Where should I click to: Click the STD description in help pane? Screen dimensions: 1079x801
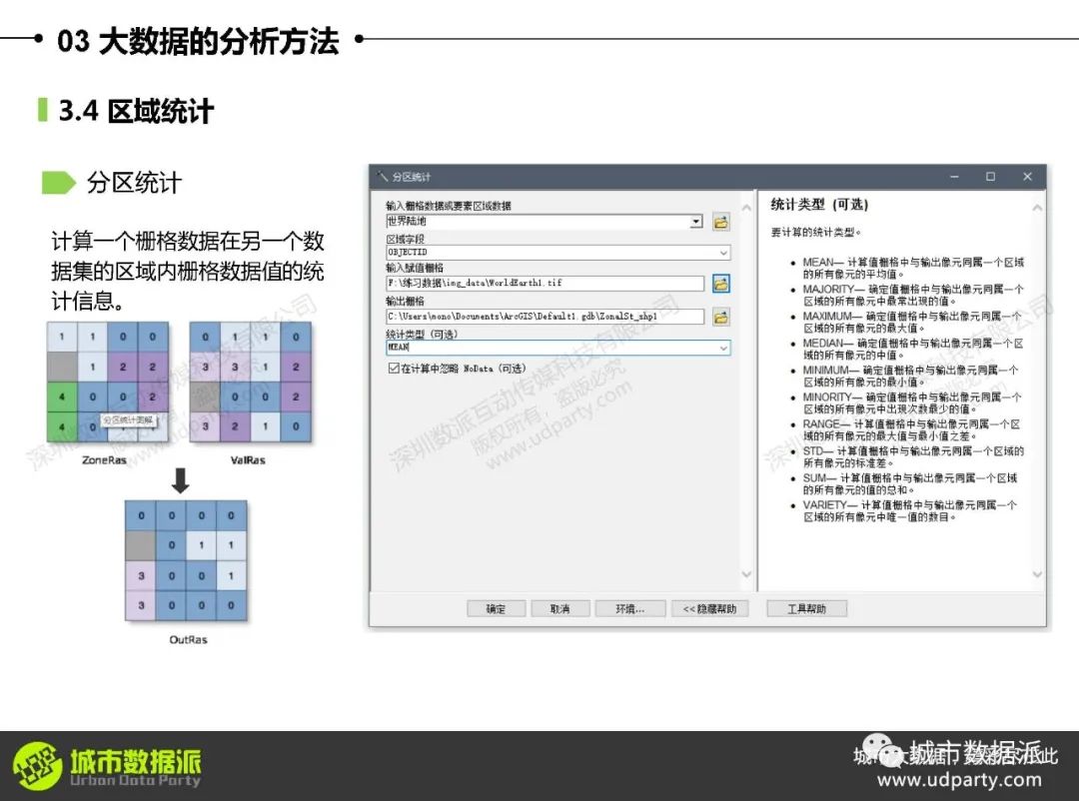912,456
